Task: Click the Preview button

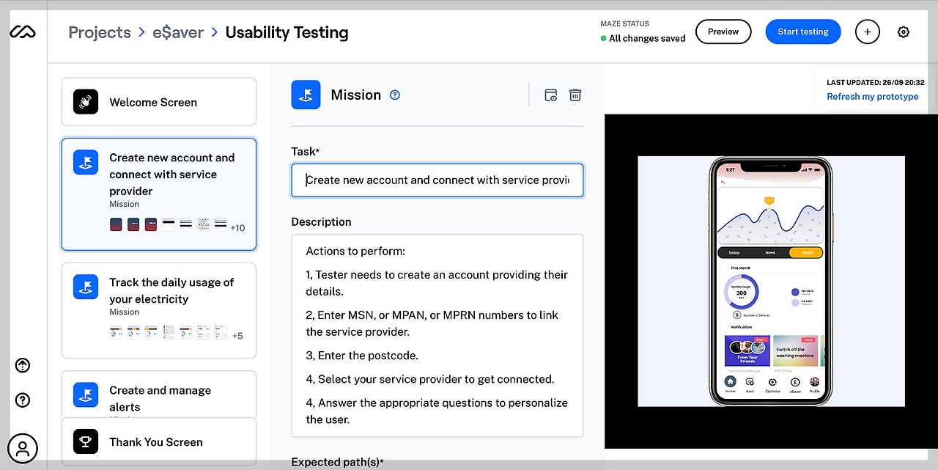Action: [x=723, y=32]
